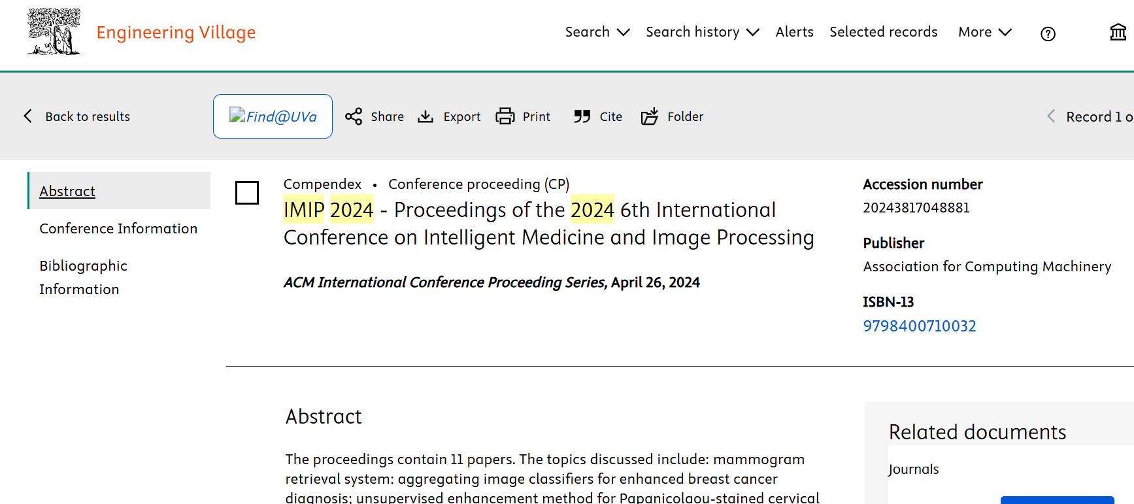Click Engineering Village title link
1134x504 pixels.
point(176,32)
